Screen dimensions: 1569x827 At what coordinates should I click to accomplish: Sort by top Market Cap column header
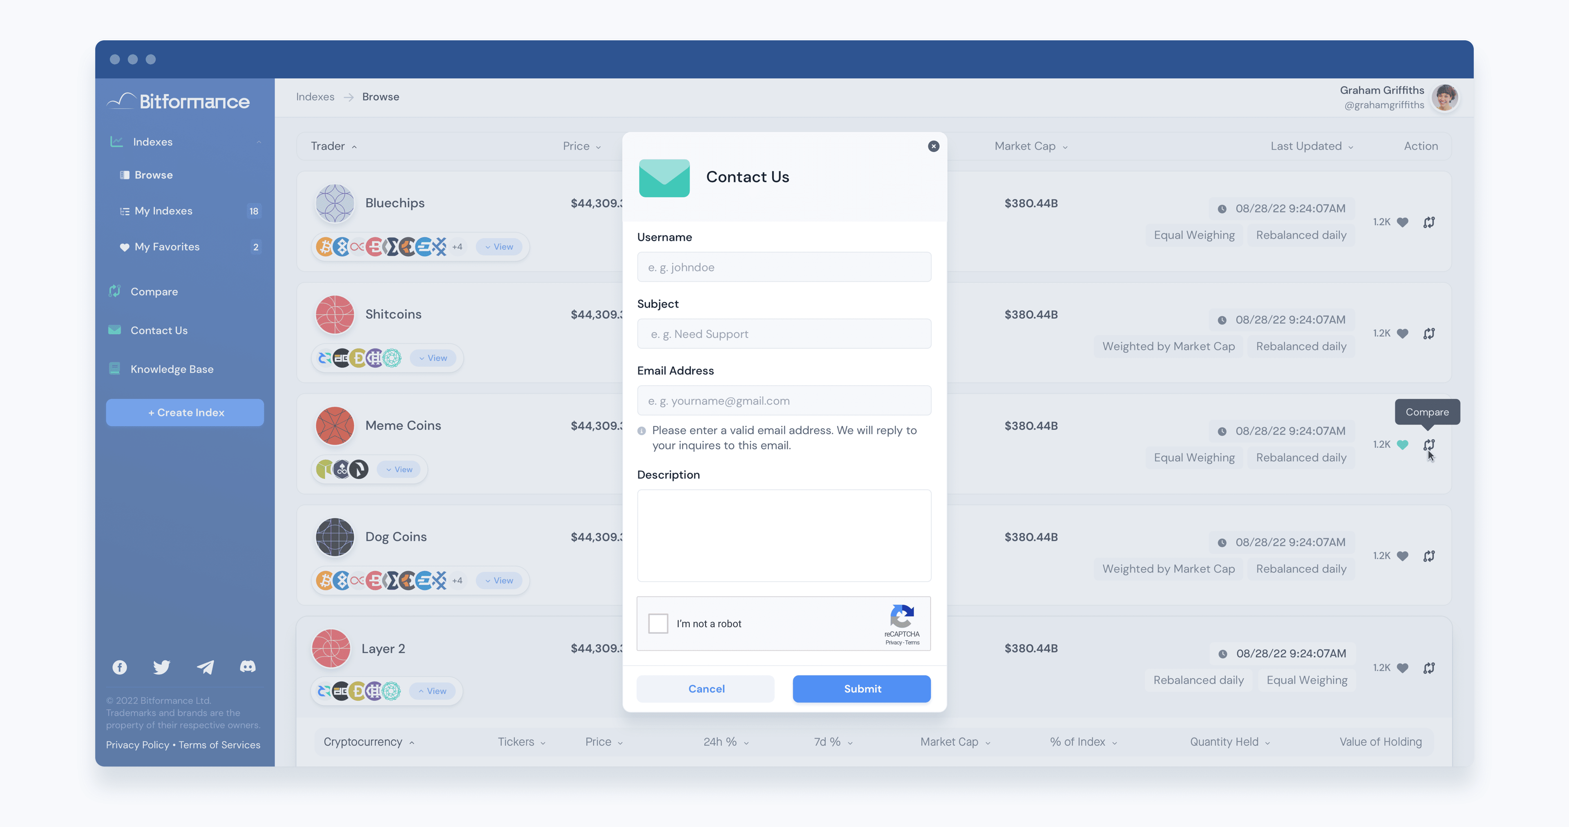point(1030,146)
